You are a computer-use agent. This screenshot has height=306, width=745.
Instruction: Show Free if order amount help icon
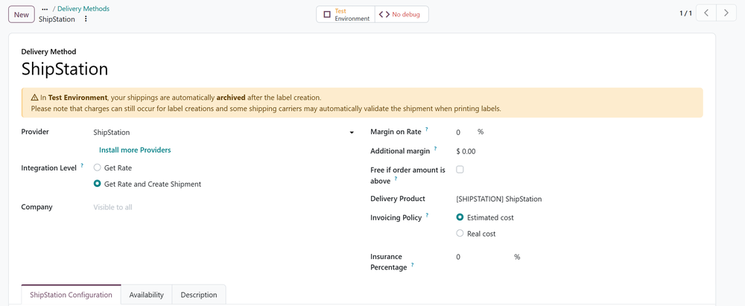click(x=396, y=179)
